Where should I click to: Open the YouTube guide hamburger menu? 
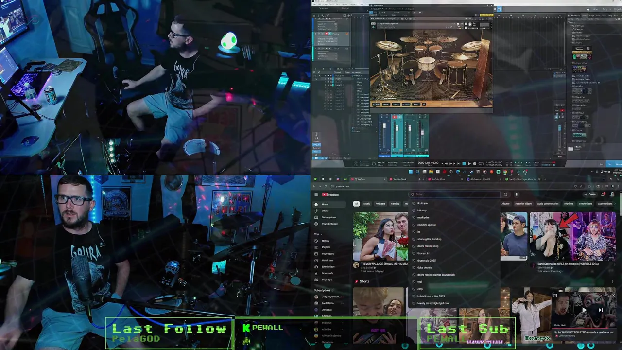pyautogui.click(x=316, y=194)
